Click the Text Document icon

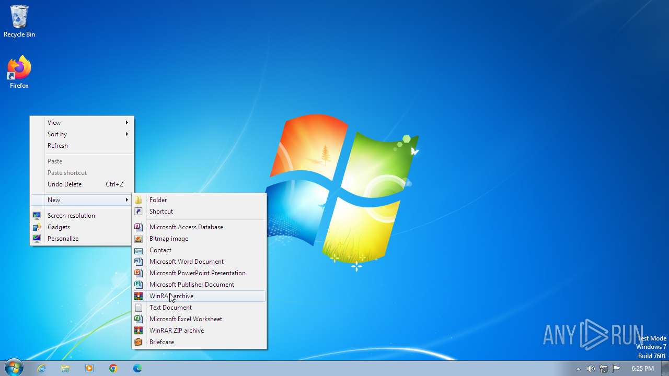(139, 308)
